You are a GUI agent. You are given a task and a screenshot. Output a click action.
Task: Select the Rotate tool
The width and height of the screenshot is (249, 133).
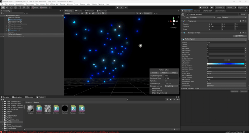(11, 7)
